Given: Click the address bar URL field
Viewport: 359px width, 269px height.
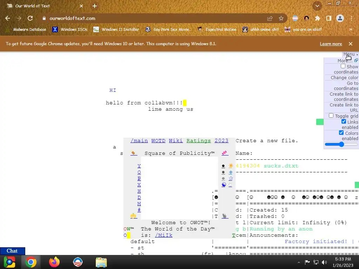Looking at the screenshot, I should (x=151, y=18).
